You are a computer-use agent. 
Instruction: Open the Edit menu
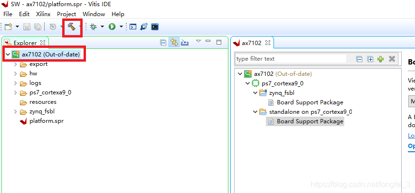click(x=24, y=14)
